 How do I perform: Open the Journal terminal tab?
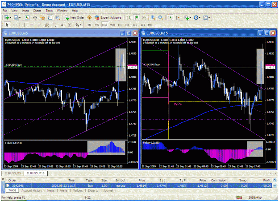point(108,190)
